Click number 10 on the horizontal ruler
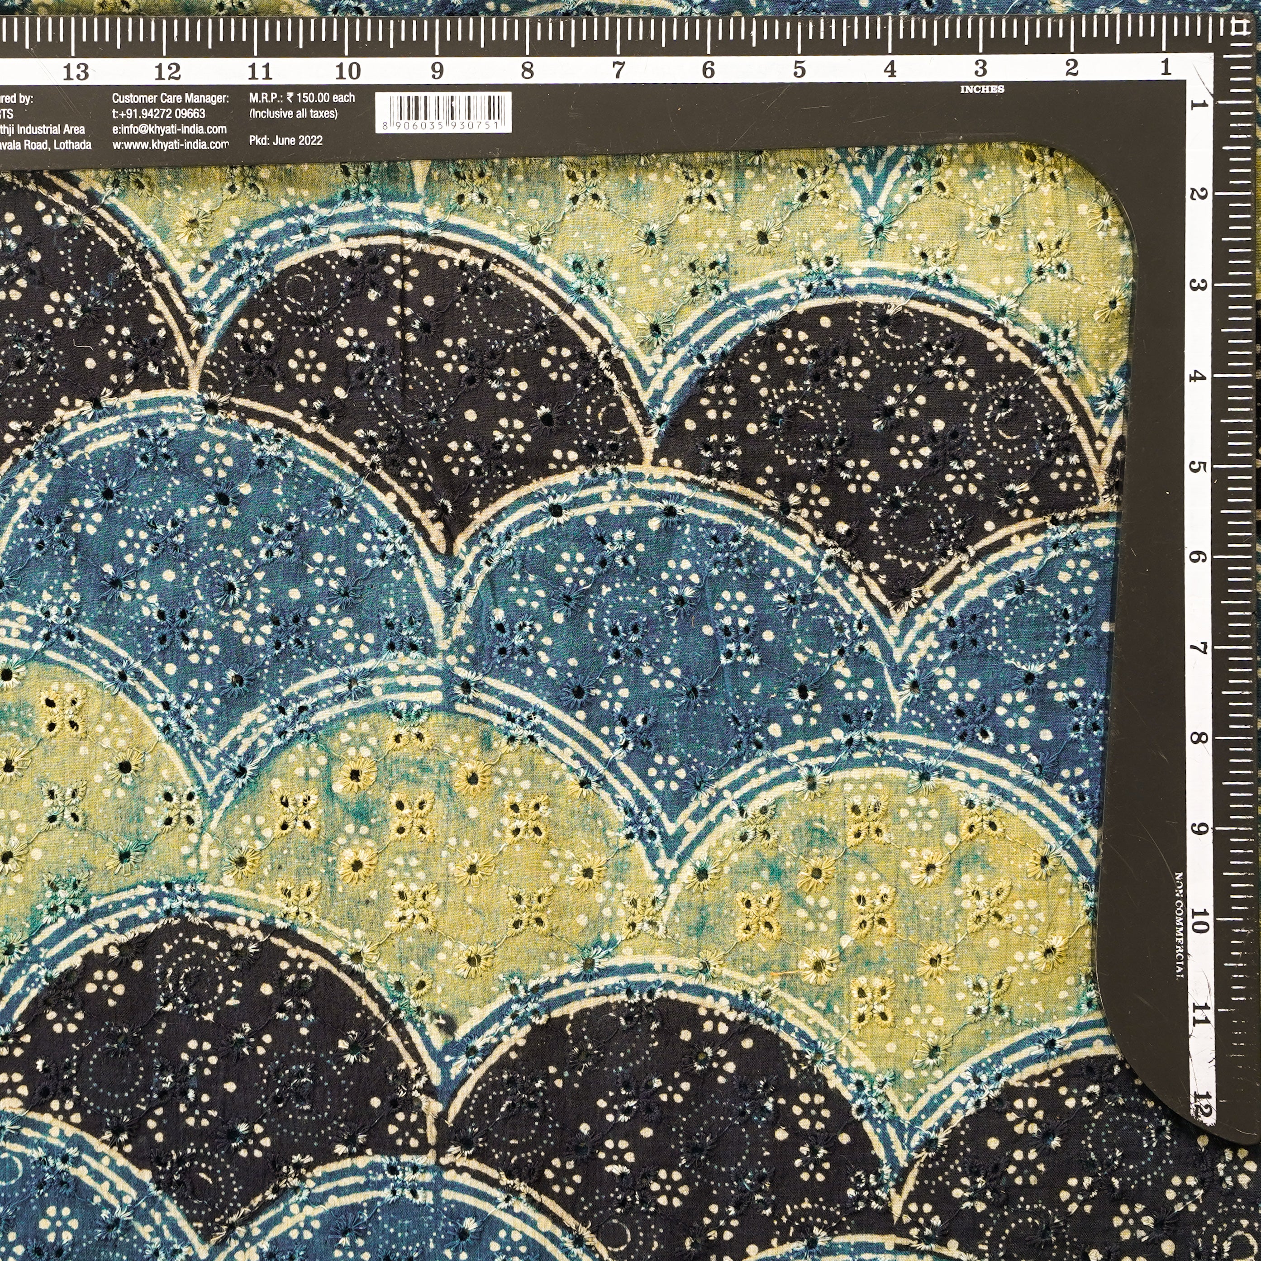 pyautogui.click(x=348, y=71)
